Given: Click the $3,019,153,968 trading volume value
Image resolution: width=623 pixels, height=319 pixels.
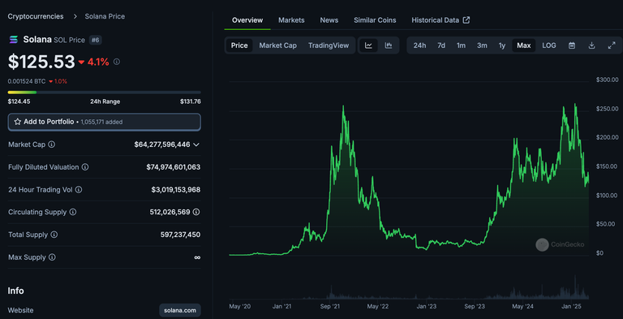Looking at the screenshot, I should [175, 190].
